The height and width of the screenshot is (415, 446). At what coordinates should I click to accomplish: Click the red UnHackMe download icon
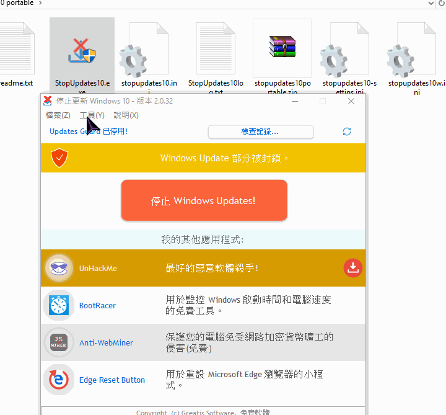coord(352,268)
